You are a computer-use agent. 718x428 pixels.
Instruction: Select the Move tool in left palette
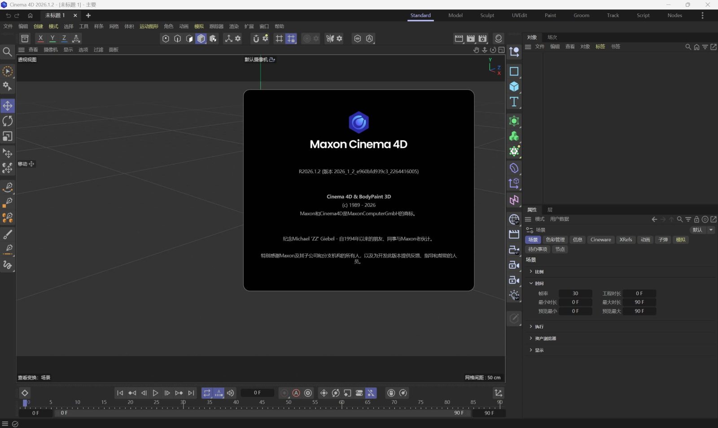point(8,106)
